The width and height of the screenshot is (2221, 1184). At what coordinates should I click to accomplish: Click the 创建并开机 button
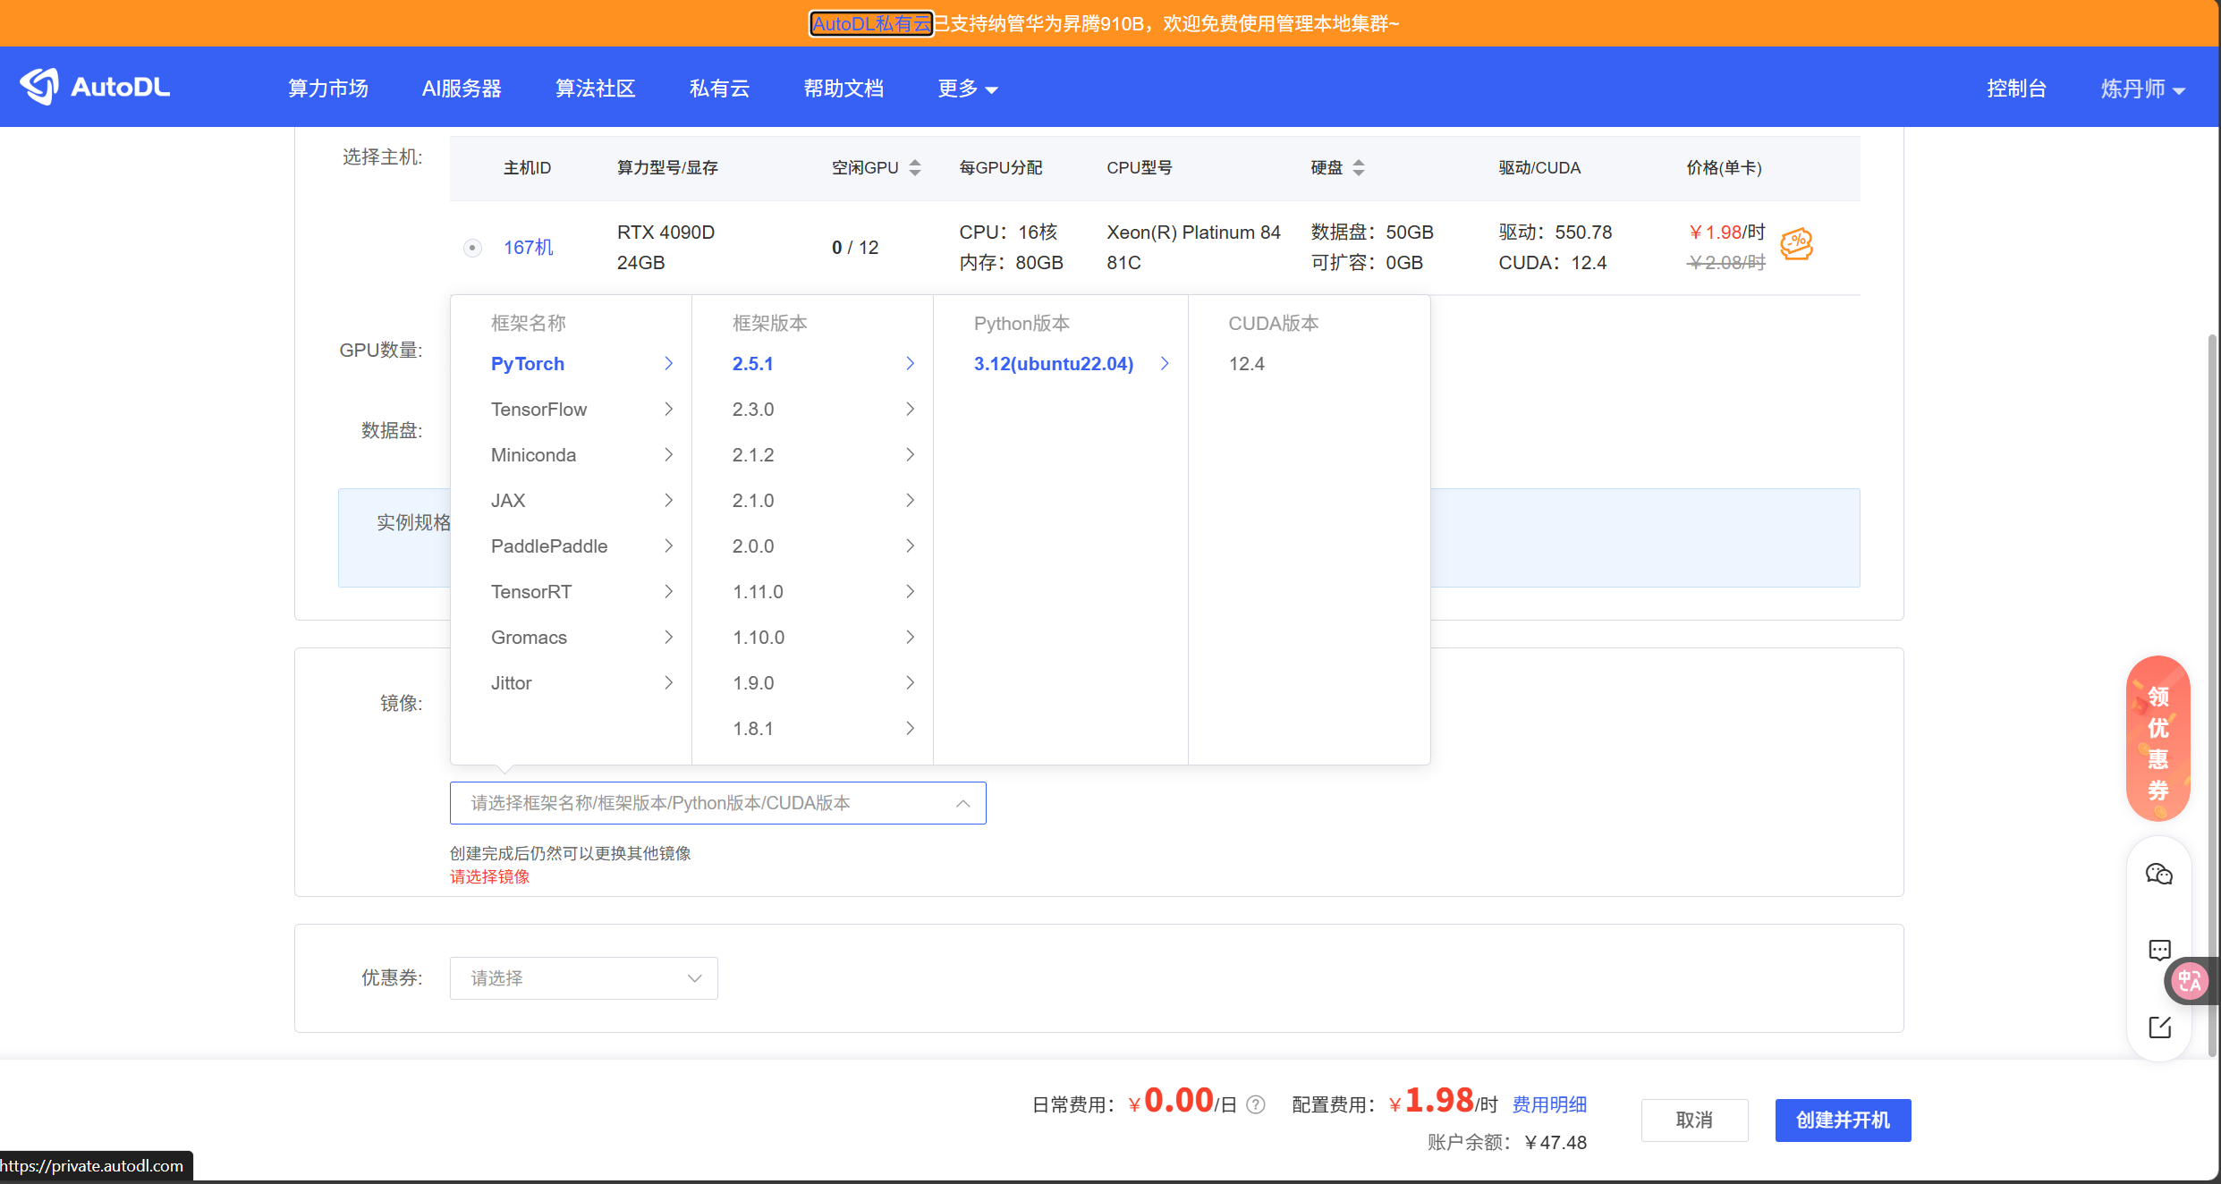pos(1843,1120)
